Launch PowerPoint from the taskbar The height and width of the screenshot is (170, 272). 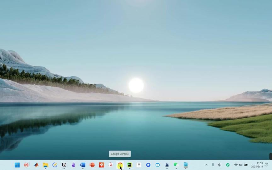(92, 165)
